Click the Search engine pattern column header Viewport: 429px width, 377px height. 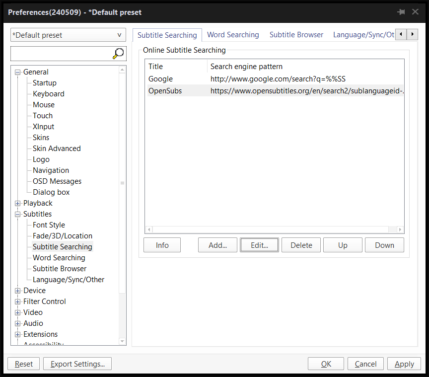pos(305,67)
